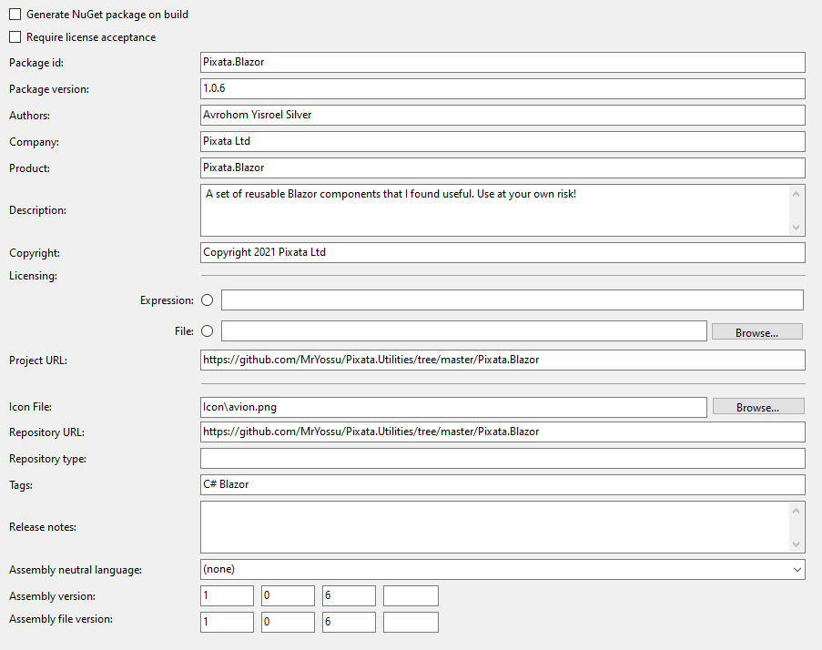
Task: Browse for the Icon File
Action: 758,406
